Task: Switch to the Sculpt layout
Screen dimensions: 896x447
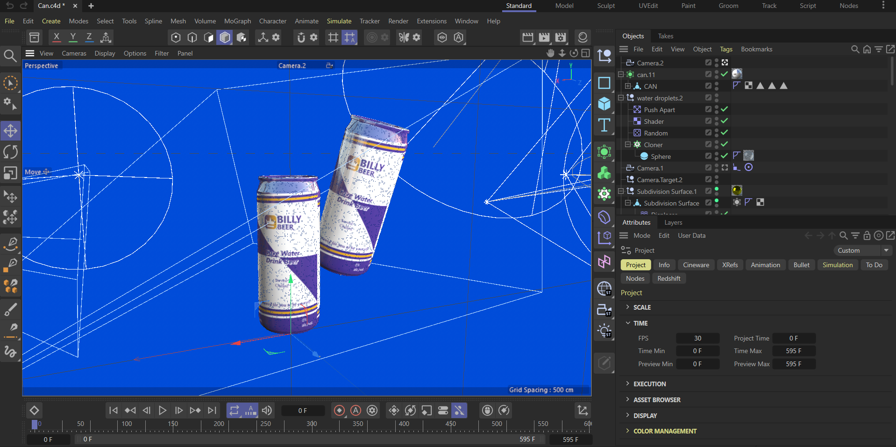Action: click(606, 6)
